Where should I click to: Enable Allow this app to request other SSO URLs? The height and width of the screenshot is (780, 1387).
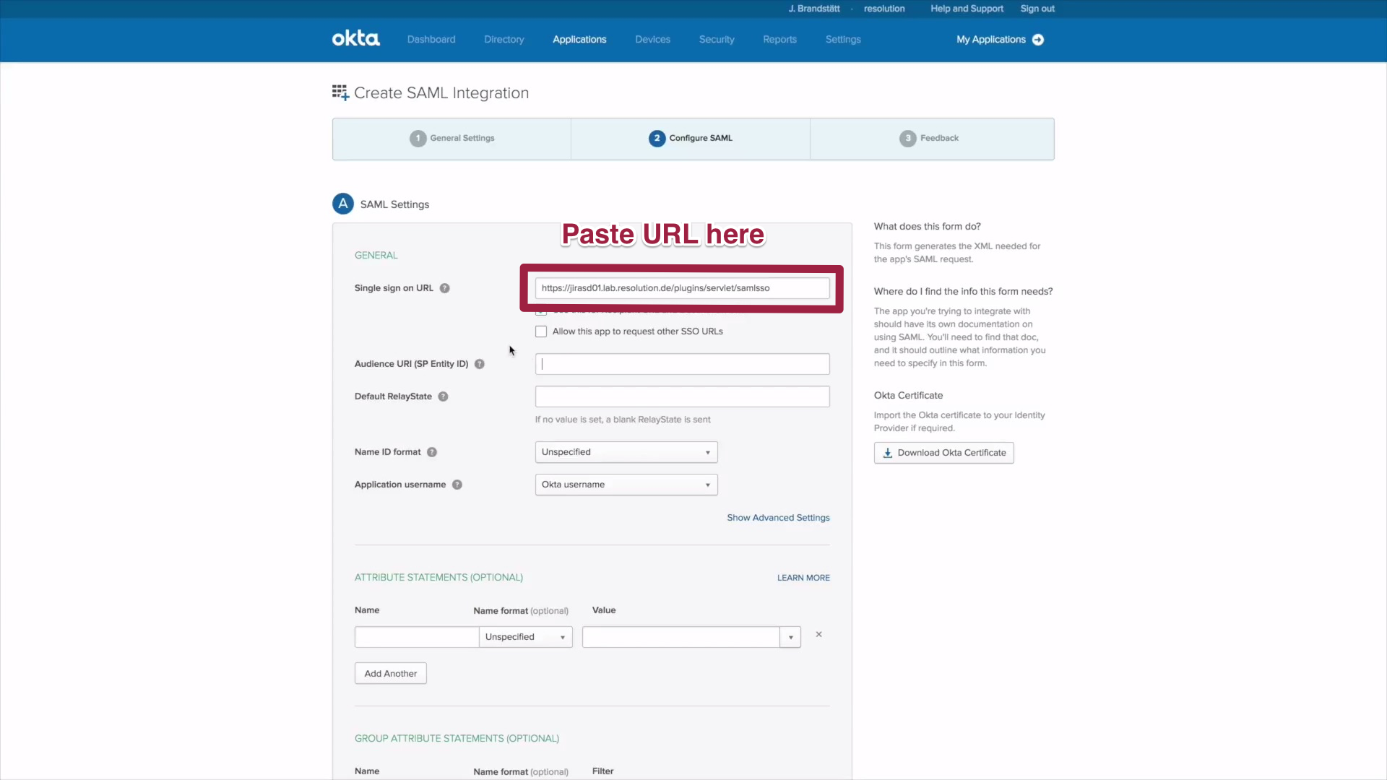[x=541, y=331]
